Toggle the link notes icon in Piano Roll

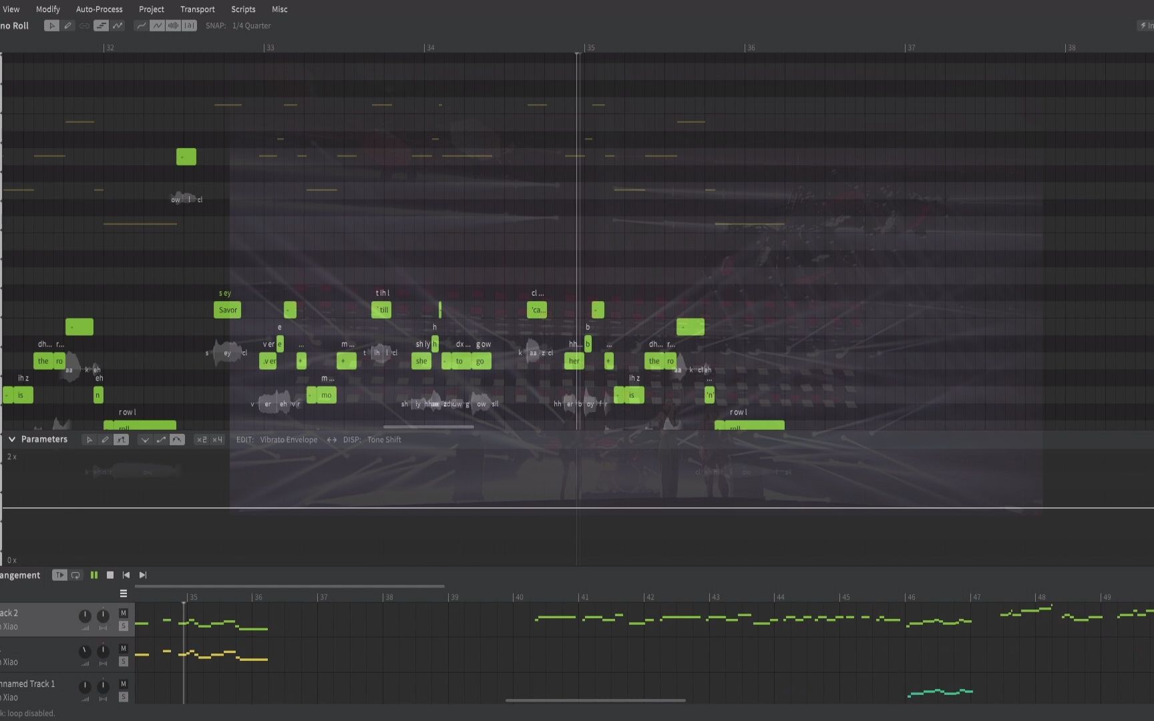84,25
